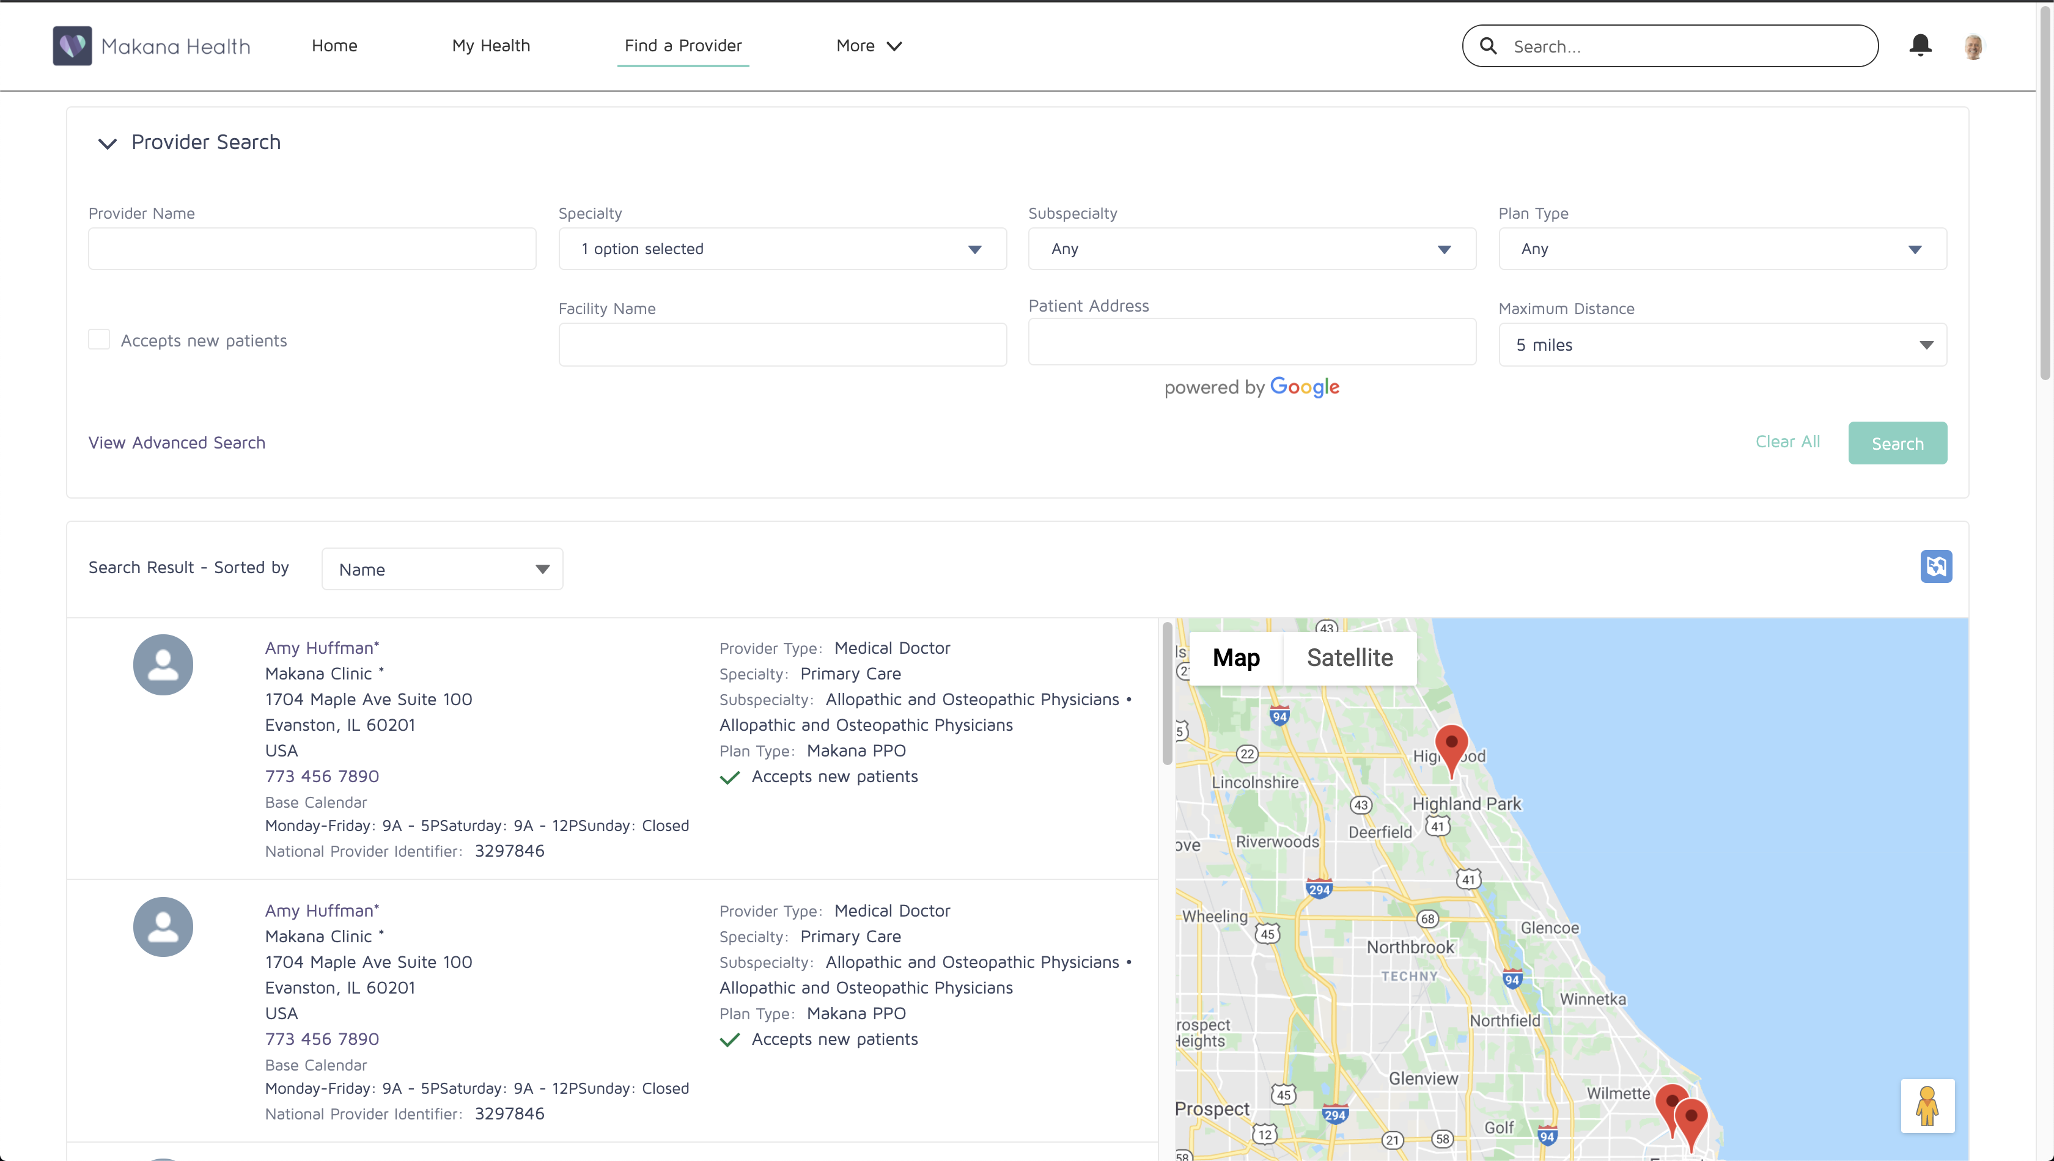Focus the global Search box
The height and width of the screenshot is (1161, 2054).
(1669, 46)
